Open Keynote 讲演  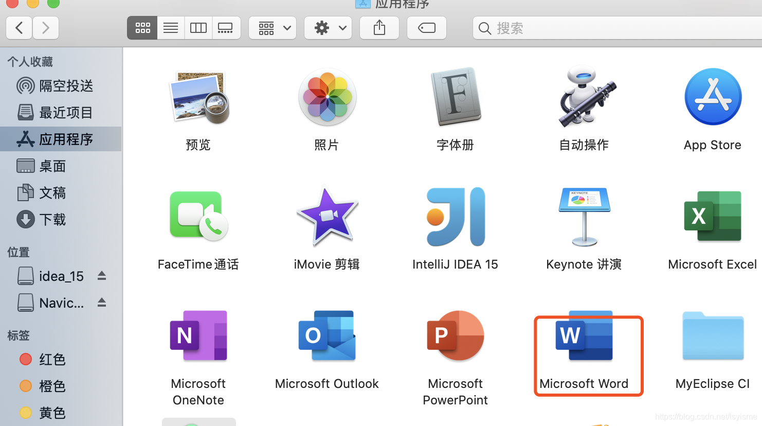(584, 216)
